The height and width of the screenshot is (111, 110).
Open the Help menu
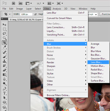point(93,9)
